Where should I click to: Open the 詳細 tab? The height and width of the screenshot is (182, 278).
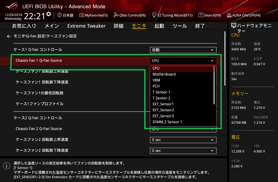119,26
